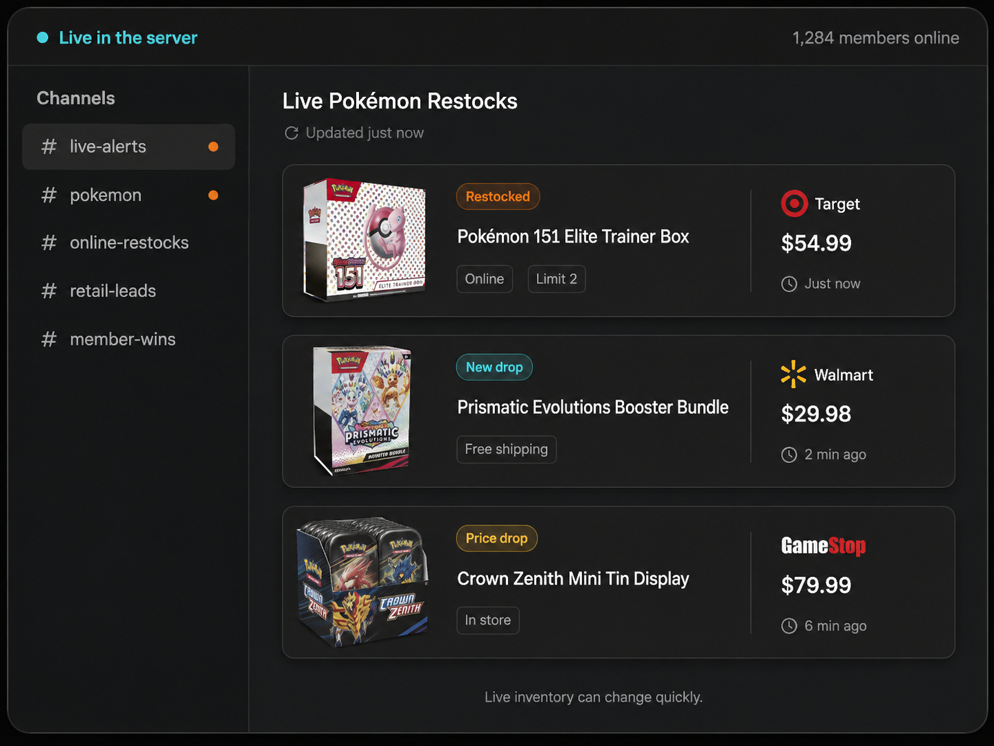Switch to online-restocks channel
Image resolution: width=994 pixels, height=746 pixels.
click(128, 242)
